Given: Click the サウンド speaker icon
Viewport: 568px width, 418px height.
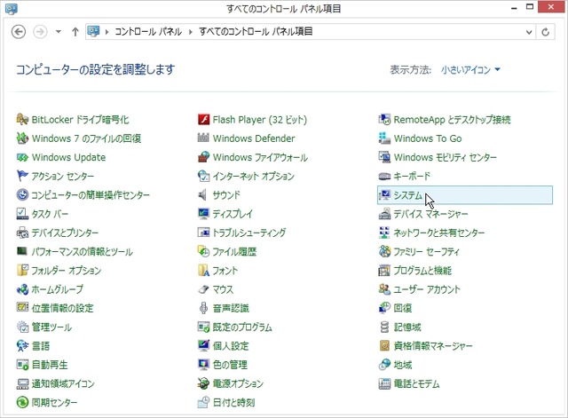Looking at the screenshot, I should (x=203, y=195).
